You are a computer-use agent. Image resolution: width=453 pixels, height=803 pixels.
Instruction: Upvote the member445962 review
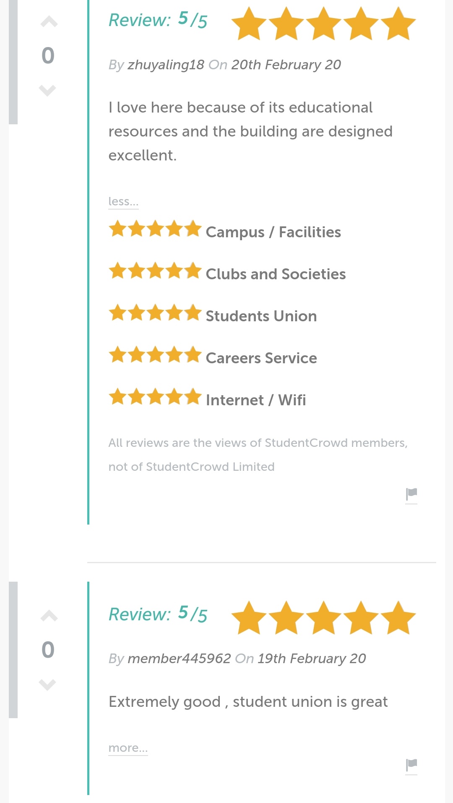coord(49,616)
